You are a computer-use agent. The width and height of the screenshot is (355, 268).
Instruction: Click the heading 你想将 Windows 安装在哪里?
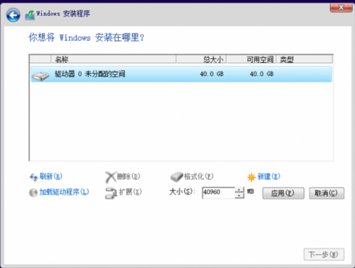(86, 38)
